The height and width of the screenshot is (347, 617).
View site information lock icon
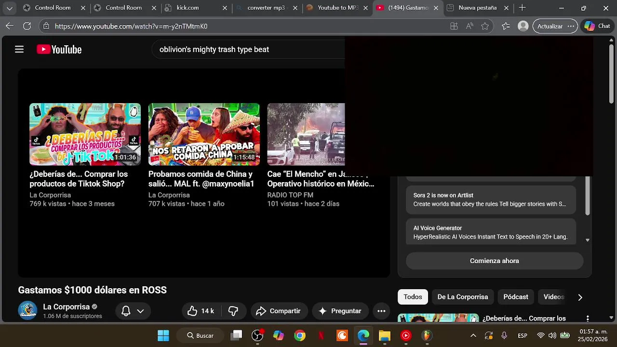(46, 26)
